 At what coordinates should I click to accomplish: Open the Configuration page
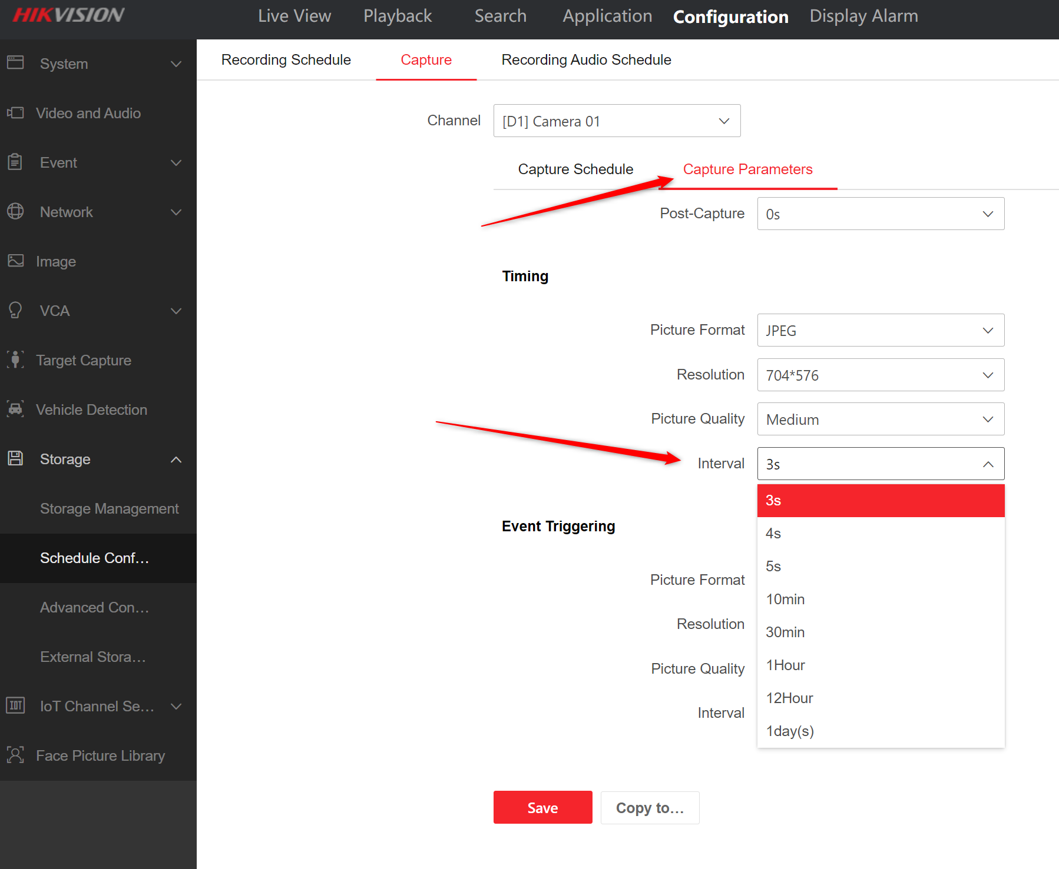730,16
